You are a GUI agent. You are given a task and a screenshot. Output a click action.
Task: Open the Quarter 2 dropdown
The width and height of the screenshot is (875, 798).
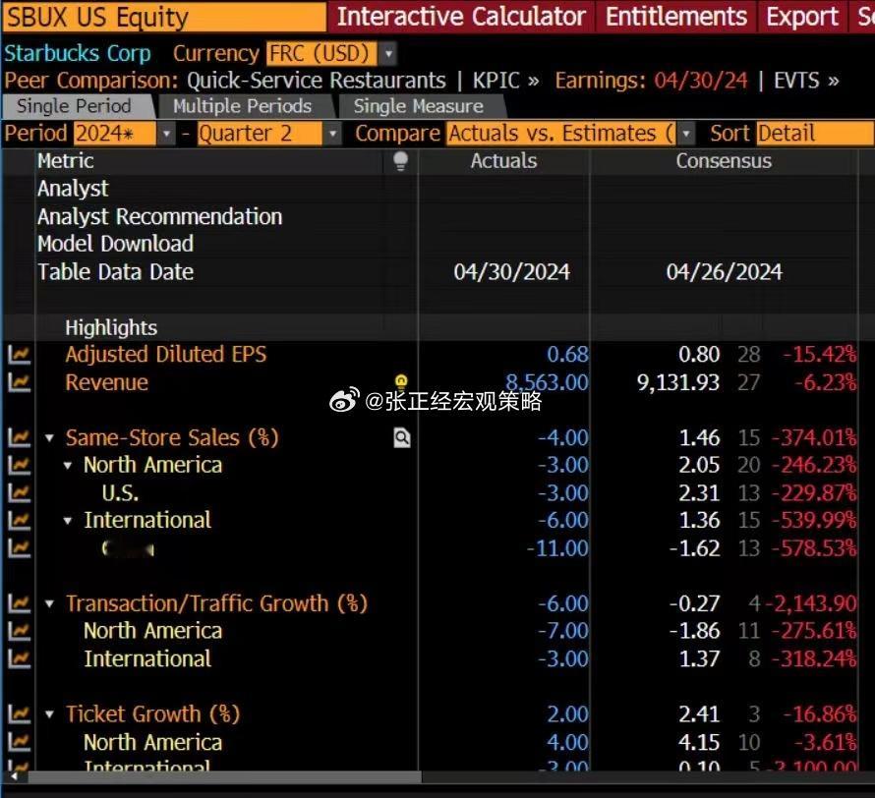click(332, 134)
